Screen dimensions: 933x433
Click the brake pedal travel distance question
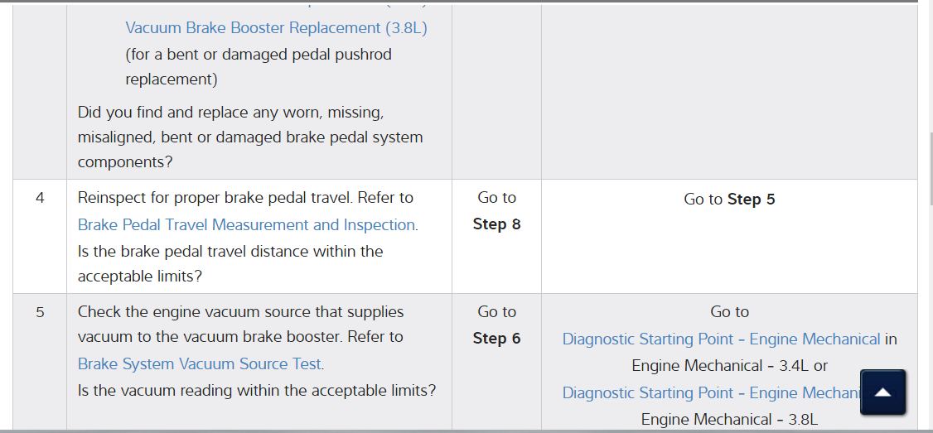click(230, 263)
